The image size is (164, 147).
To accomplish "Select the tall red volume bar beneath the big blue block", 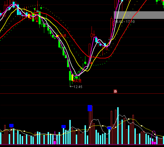I will (x=90, y=125).
